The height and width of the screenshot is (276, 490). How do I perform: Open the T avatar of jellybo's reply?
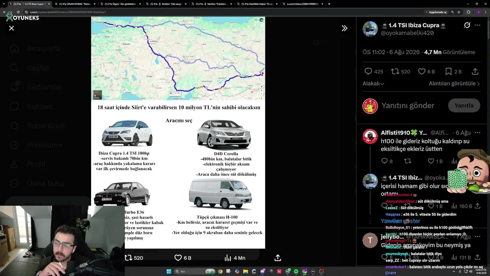[370, 240]
